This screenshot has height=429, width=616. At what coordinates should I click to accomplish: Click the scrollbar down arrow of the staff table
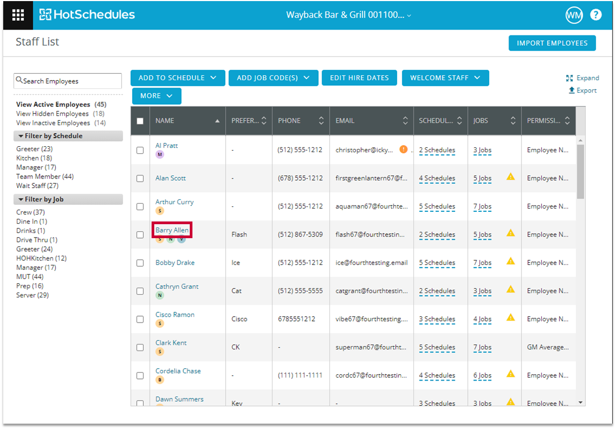581,402
